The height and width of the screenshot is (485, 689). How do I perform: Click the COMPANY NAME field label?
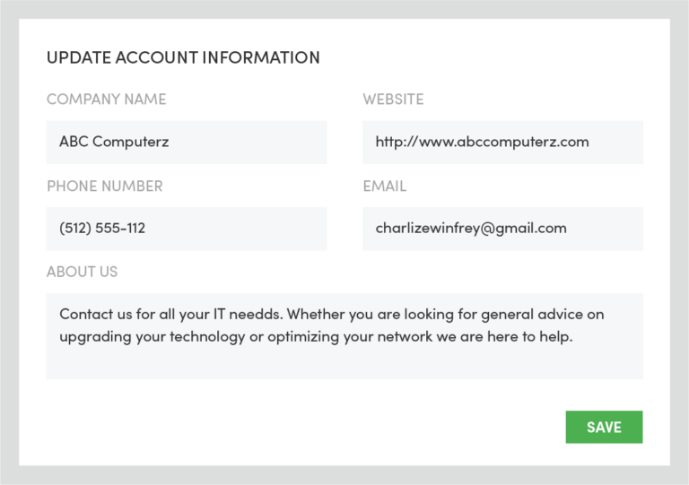point(107,100)
